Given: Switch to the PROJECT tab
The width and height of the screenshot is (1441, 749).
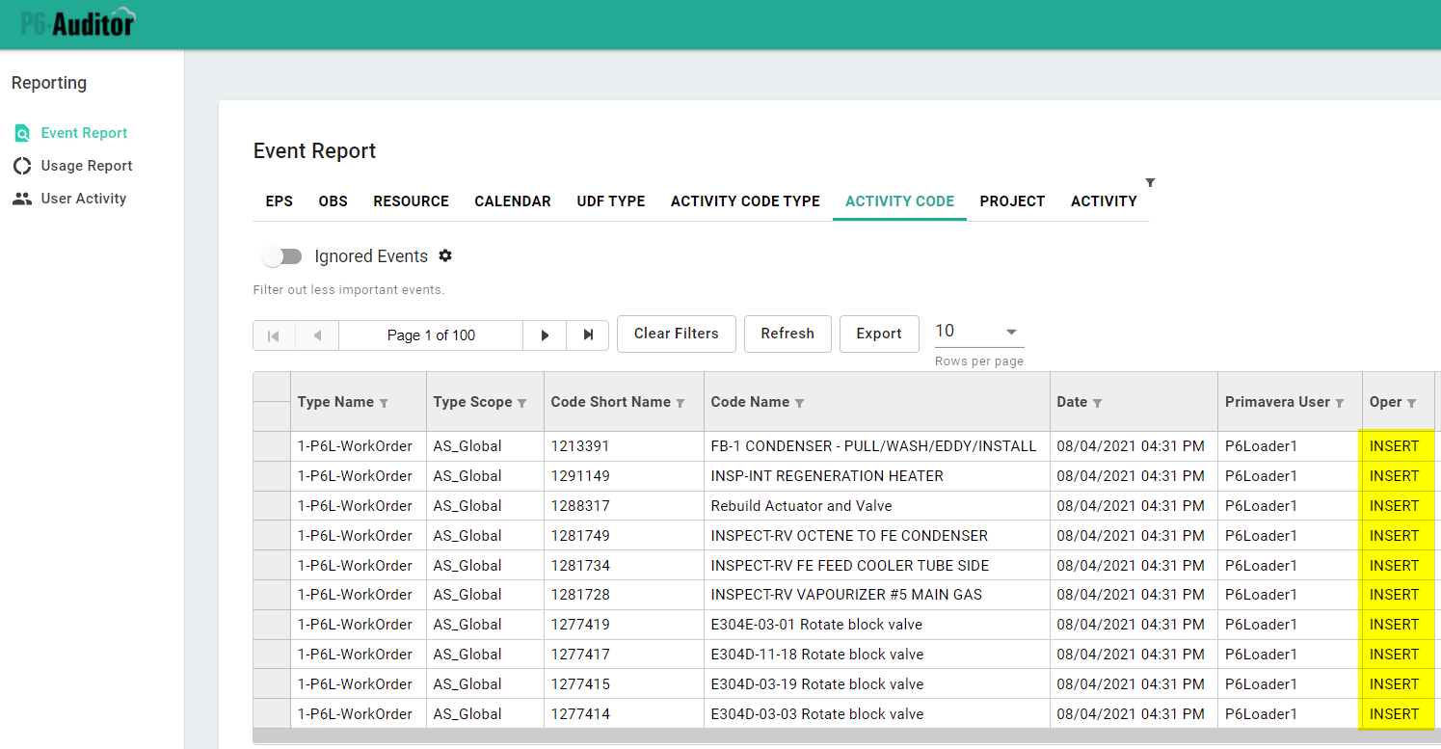Looking at the screenshot, I should (1012, 201).
